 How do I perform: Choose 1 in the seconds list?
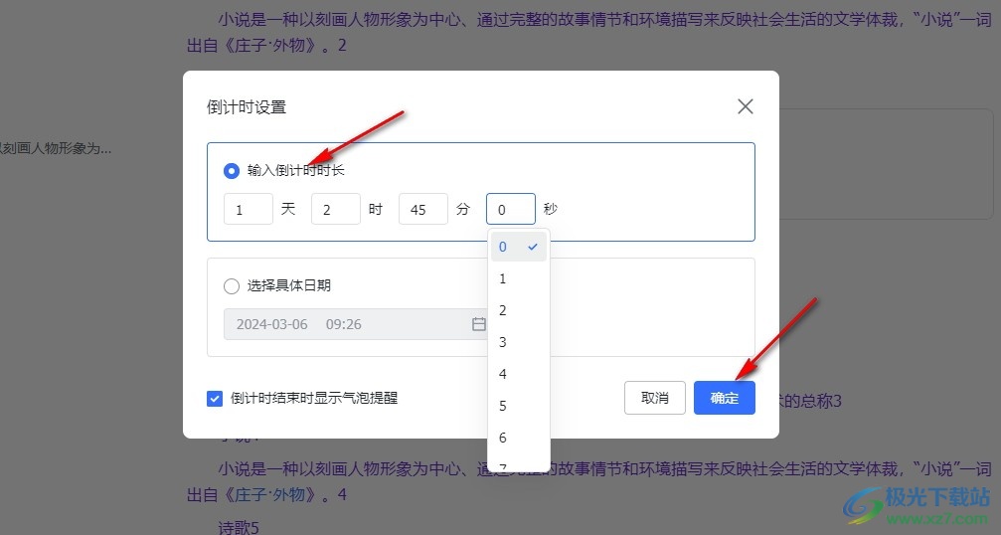pyautogui.click(x=518, y=279)
